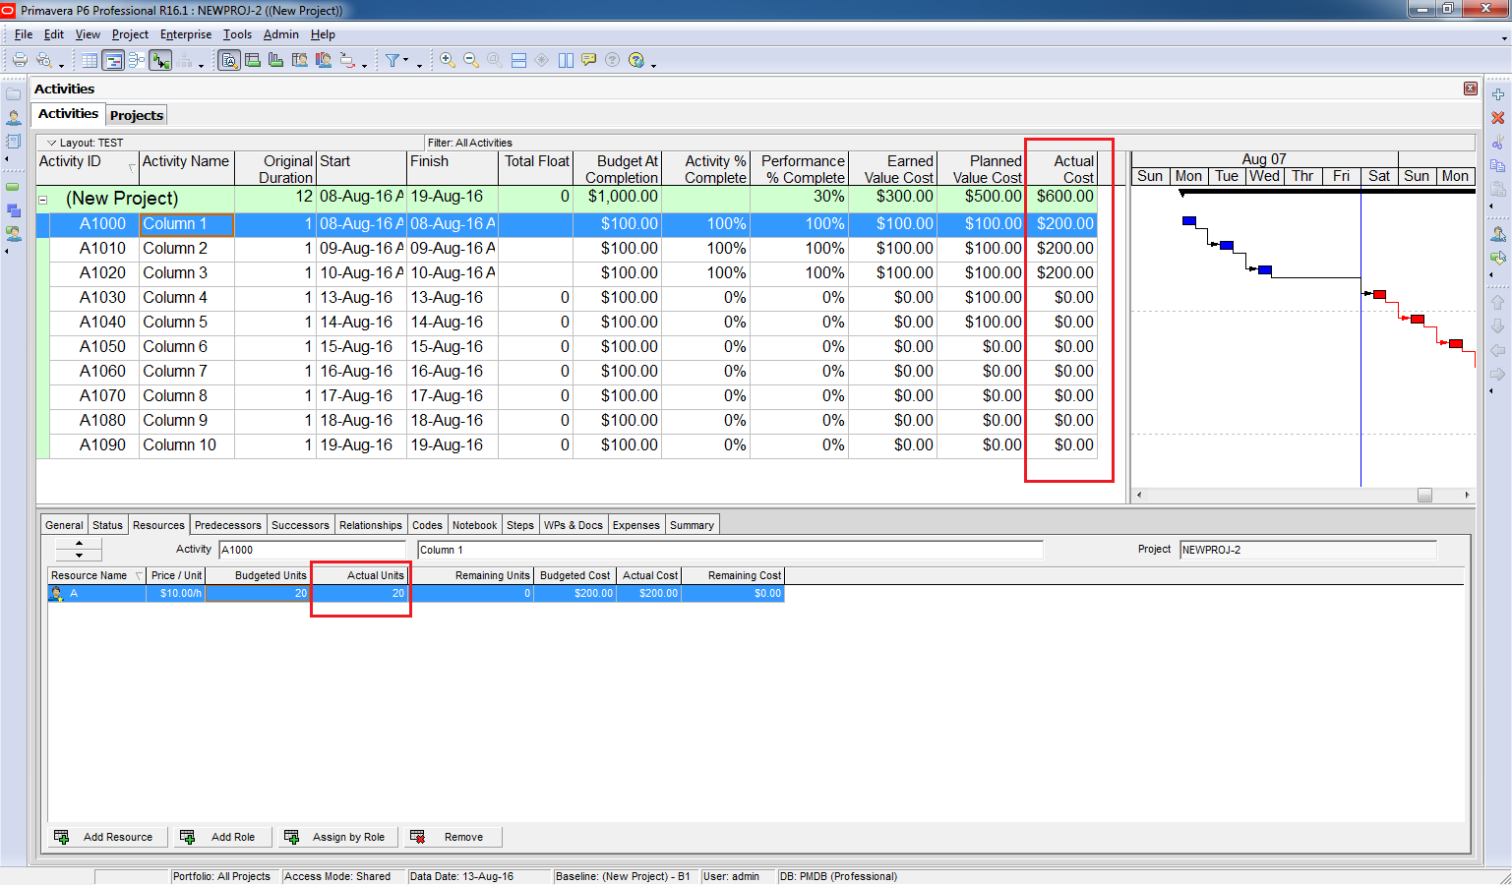Screen dimensions: 1512x885
Task: Click the Assign by Role button
Action: click(339, 837)
